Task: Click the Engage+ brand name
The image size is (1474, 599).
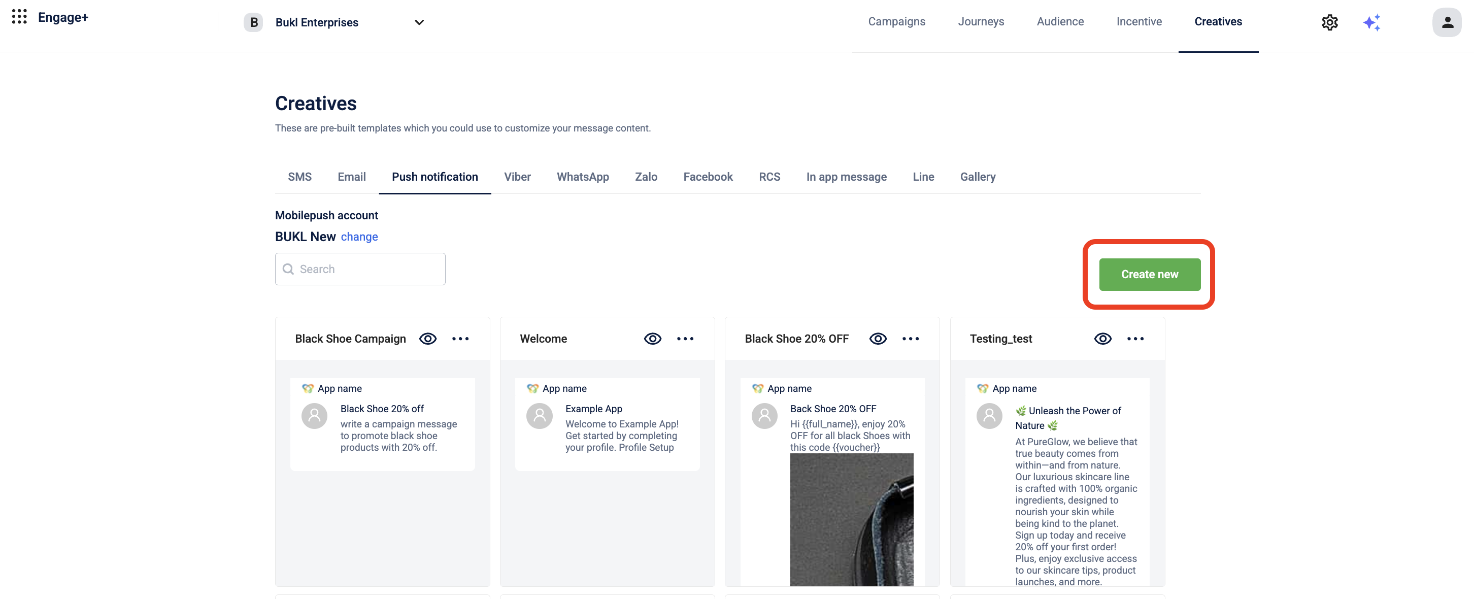Action: [x=63, y=17]
